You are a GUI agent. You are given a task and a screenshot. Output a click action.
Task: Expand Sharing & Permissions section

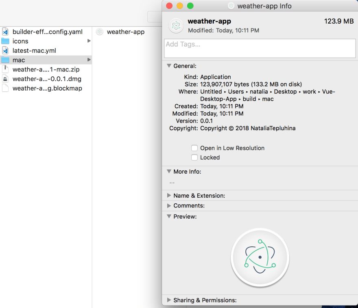click(x=169, y=300)
